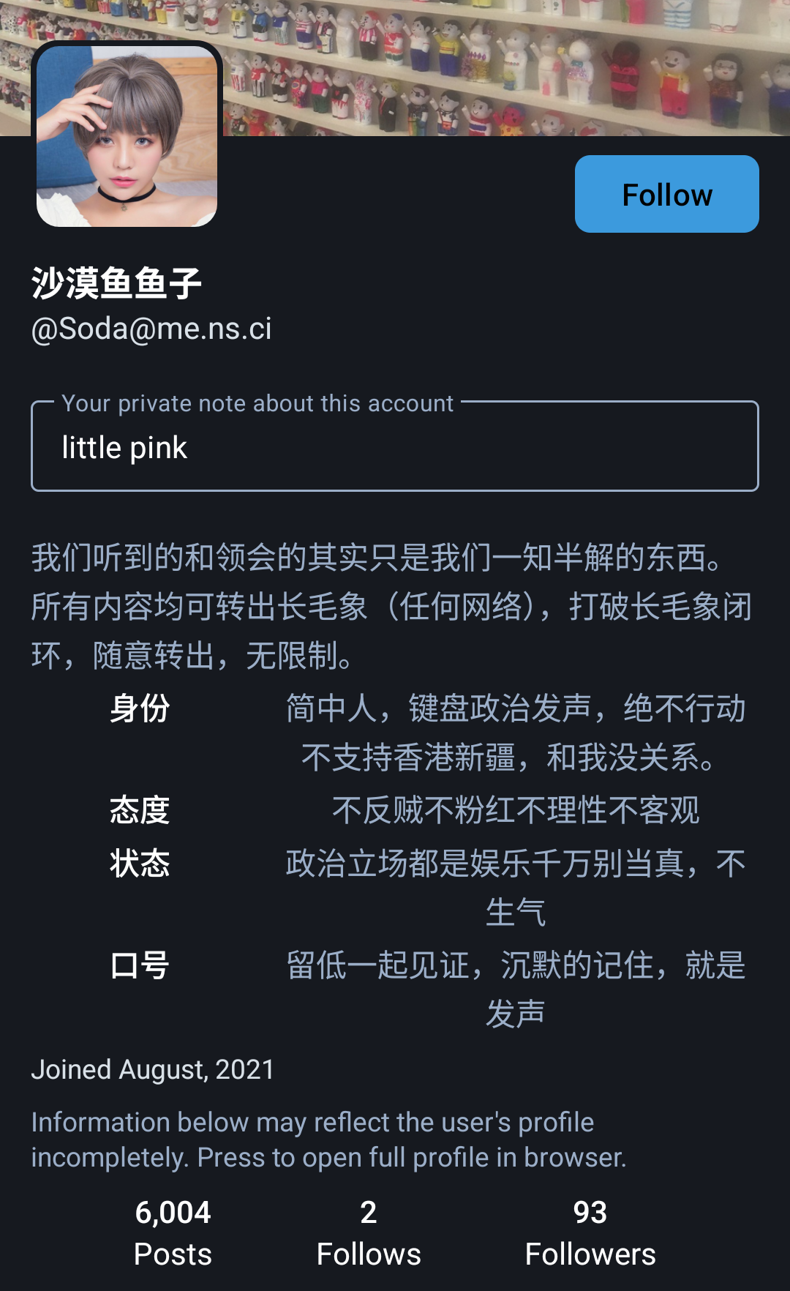Open the profile avatar picture
The image size is (790, 1291).
tap(127, 136)
